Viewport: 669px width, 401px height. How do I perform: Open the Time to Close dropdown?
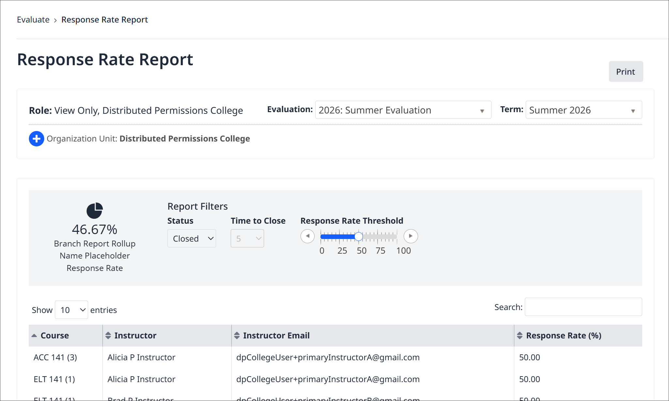click(x=247, y=239)
